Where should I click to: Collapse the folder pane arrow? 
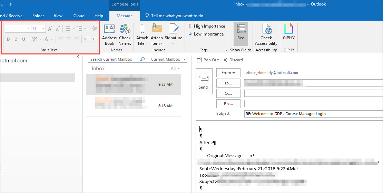click(78, 57)
